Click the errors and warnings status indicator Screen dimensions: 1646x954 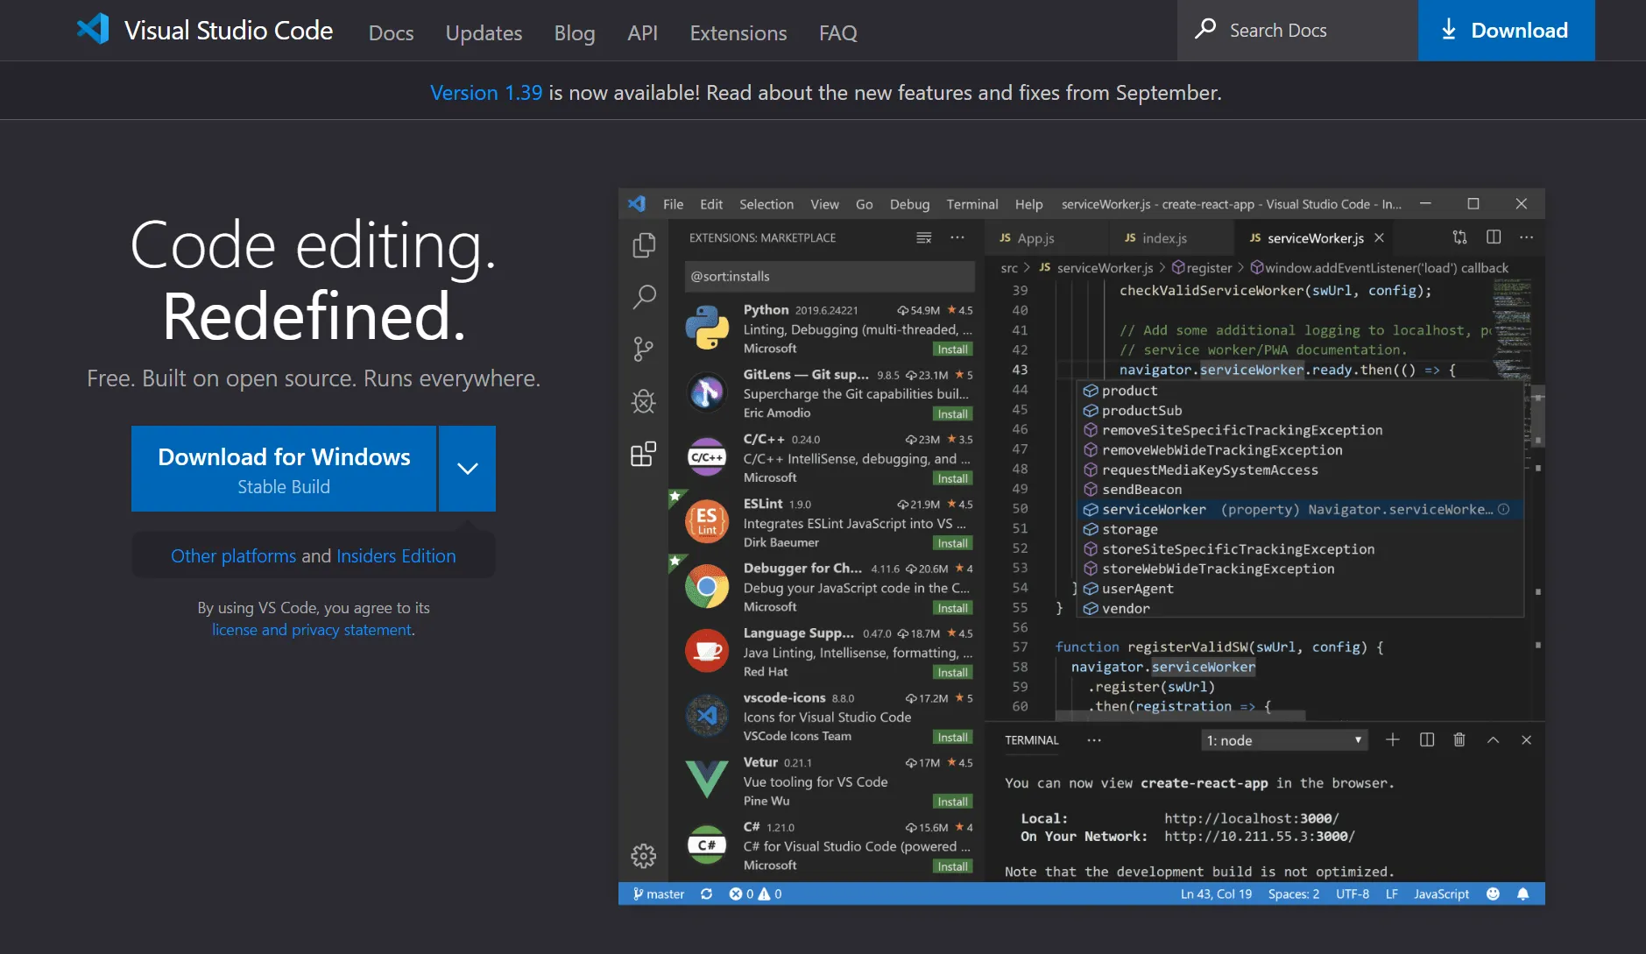(753, 894)
